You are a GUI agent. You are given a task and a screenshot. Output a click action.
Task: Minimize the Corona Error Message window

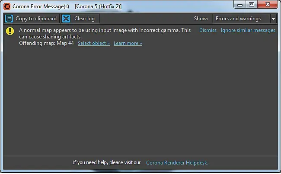(240, 5)
